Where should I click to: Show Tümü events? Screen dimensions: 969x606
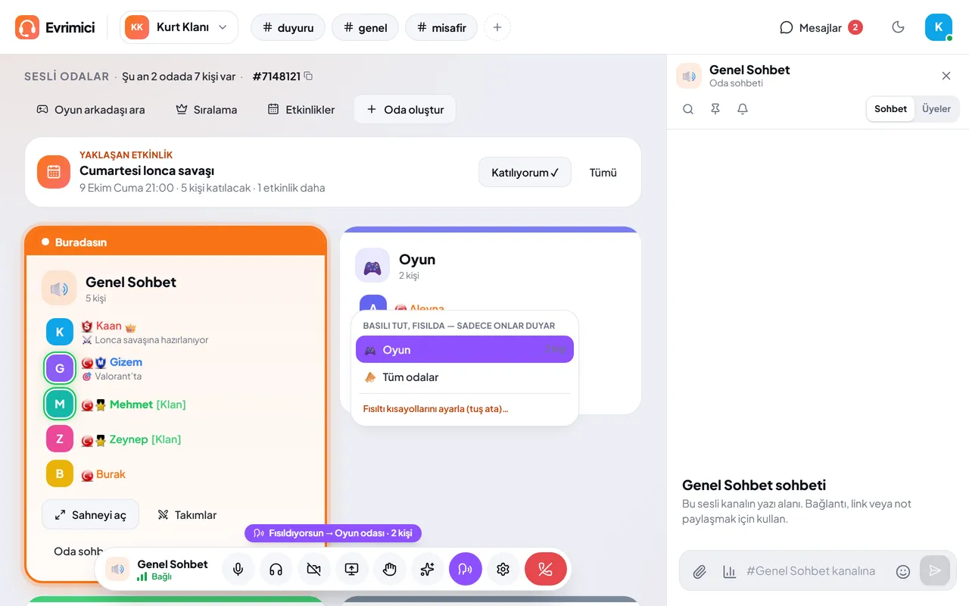click(603, 172)
